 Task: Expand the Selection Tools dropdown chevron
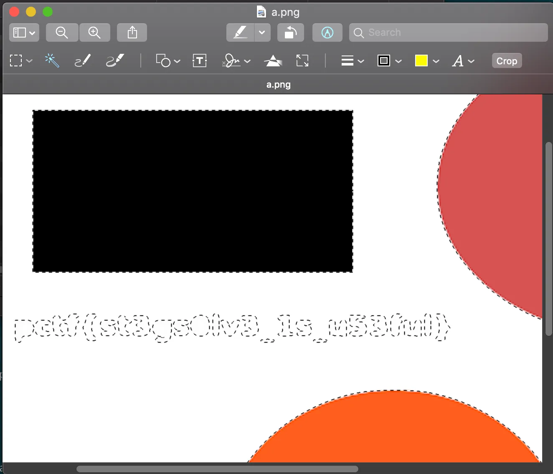coord(29,61)
